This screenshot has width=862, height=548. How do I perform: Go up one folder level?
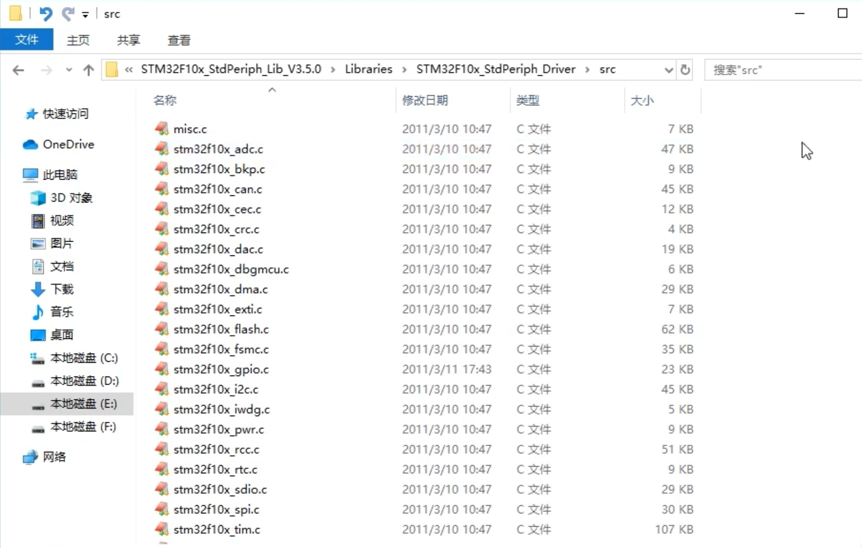pyautogui.click(x=88, y=70)
